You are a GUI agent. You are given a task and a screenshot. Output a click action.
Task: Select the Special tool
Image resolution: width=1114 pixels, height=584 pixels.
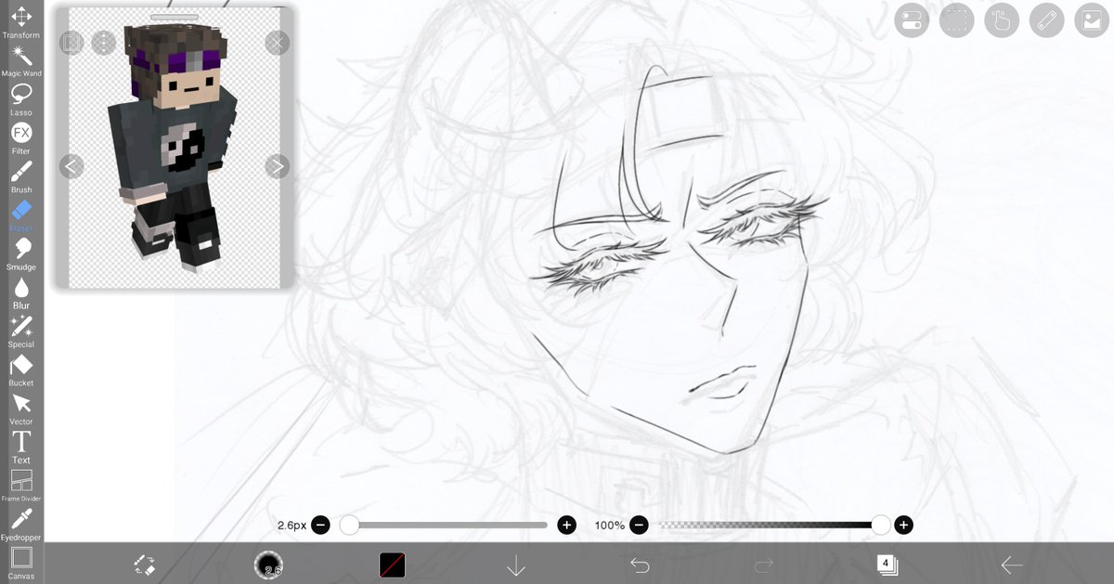[21, 331]
